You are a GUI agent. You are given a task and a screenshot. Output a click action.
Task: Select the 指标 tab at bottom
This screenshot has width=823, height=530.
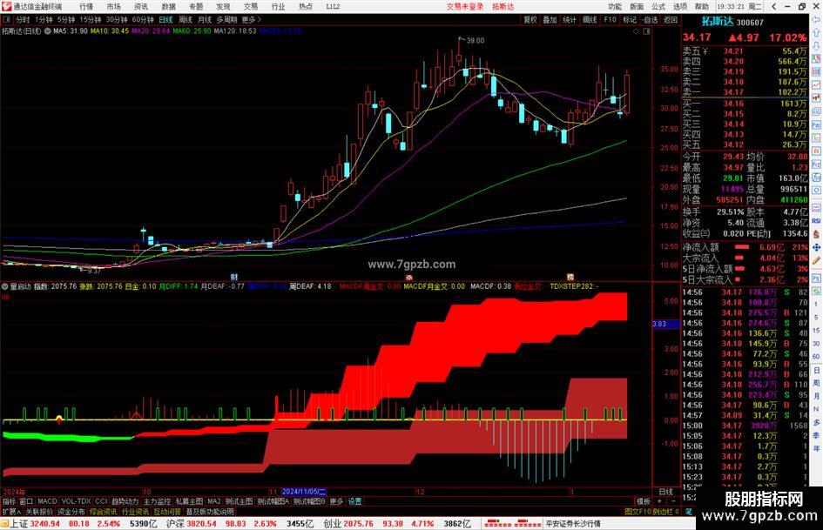(9, 501)
